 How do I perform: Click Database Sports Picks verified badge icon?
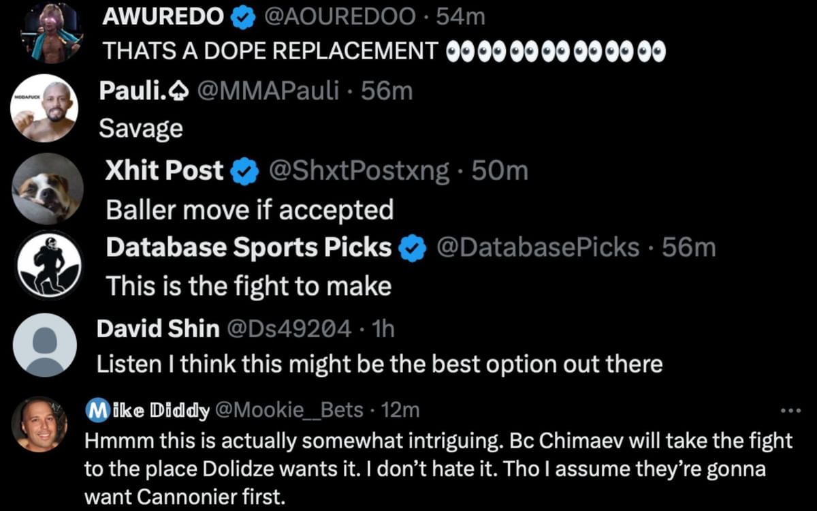point(411,247)
